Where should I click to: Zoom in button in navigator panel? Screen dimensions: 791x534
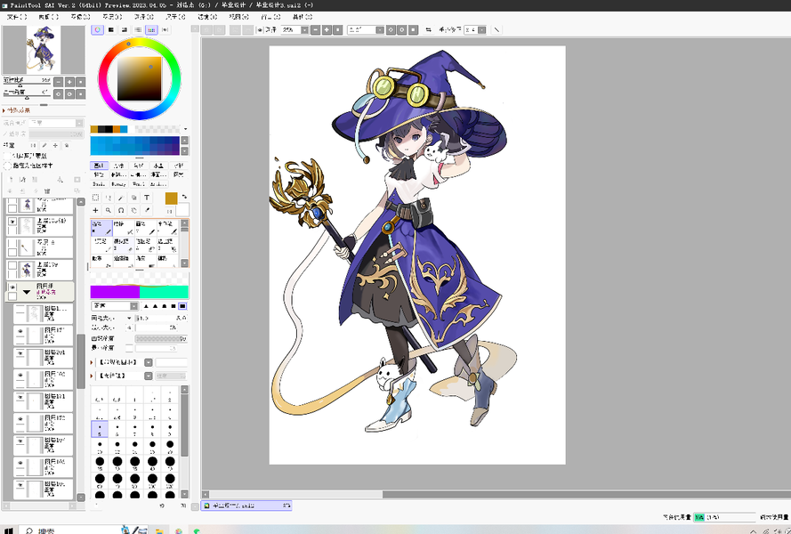point(69,82)
